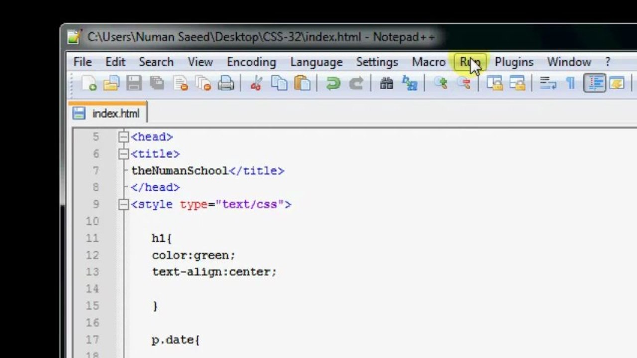Toggle synchronize horizontal scrolling icon

[x=517, y=83]
